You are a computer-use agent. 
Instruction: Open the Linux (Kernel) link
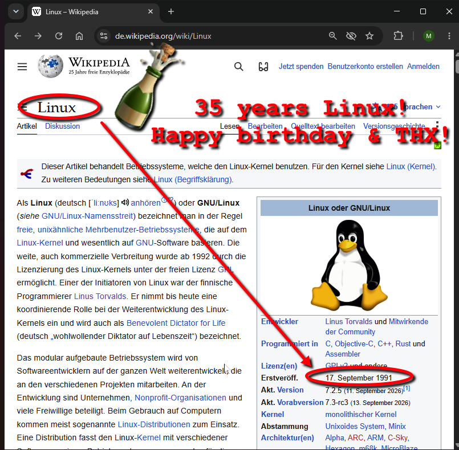[411, 166]
